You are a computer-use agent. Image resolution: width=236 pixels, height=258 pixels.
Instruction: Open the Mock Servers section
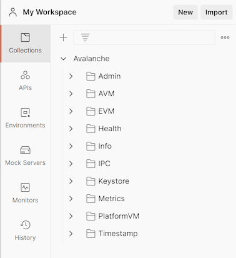(x=25, y=156)
